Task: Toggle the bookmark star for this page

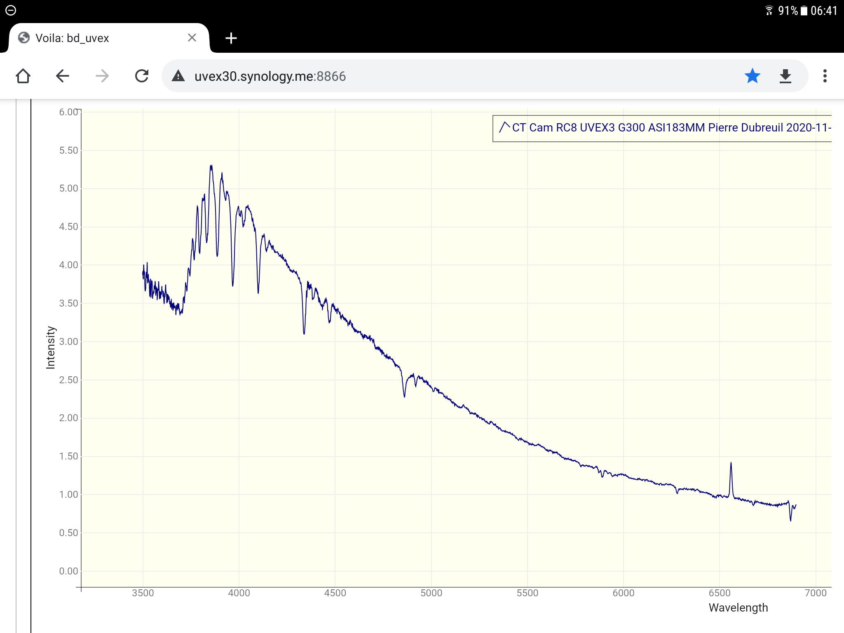Action: 752,76
